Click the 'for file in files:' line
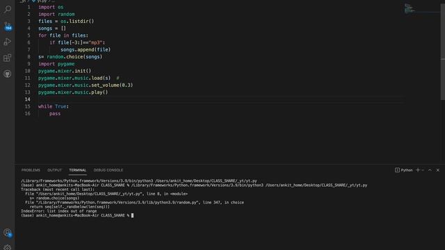Image resolution: width=445 pixels, height=250 pixels. pyautogui.click(x=63, y=35)
